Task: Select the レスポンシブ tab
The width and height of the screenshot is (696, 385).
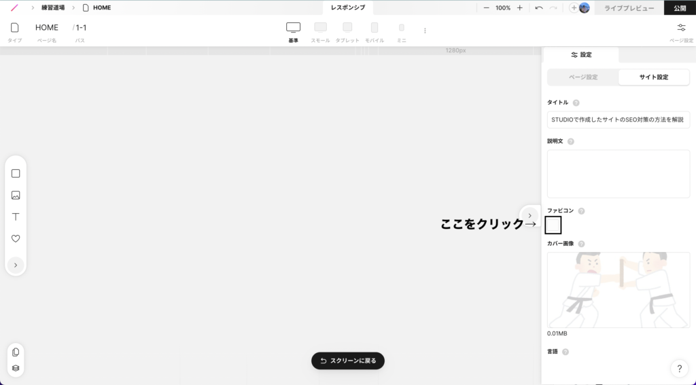Action: coord(348,7)
